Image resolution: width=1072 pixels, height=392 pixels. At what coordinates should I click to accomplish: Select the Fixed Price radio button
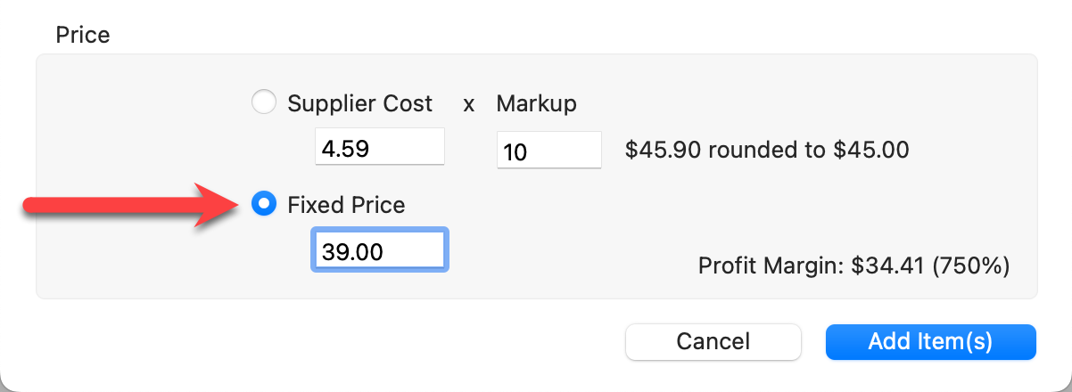[x=264, y=205]
